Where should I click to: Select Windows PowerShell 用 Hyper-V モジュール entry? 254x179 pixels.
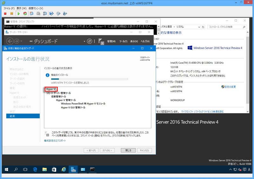point(83,104)
